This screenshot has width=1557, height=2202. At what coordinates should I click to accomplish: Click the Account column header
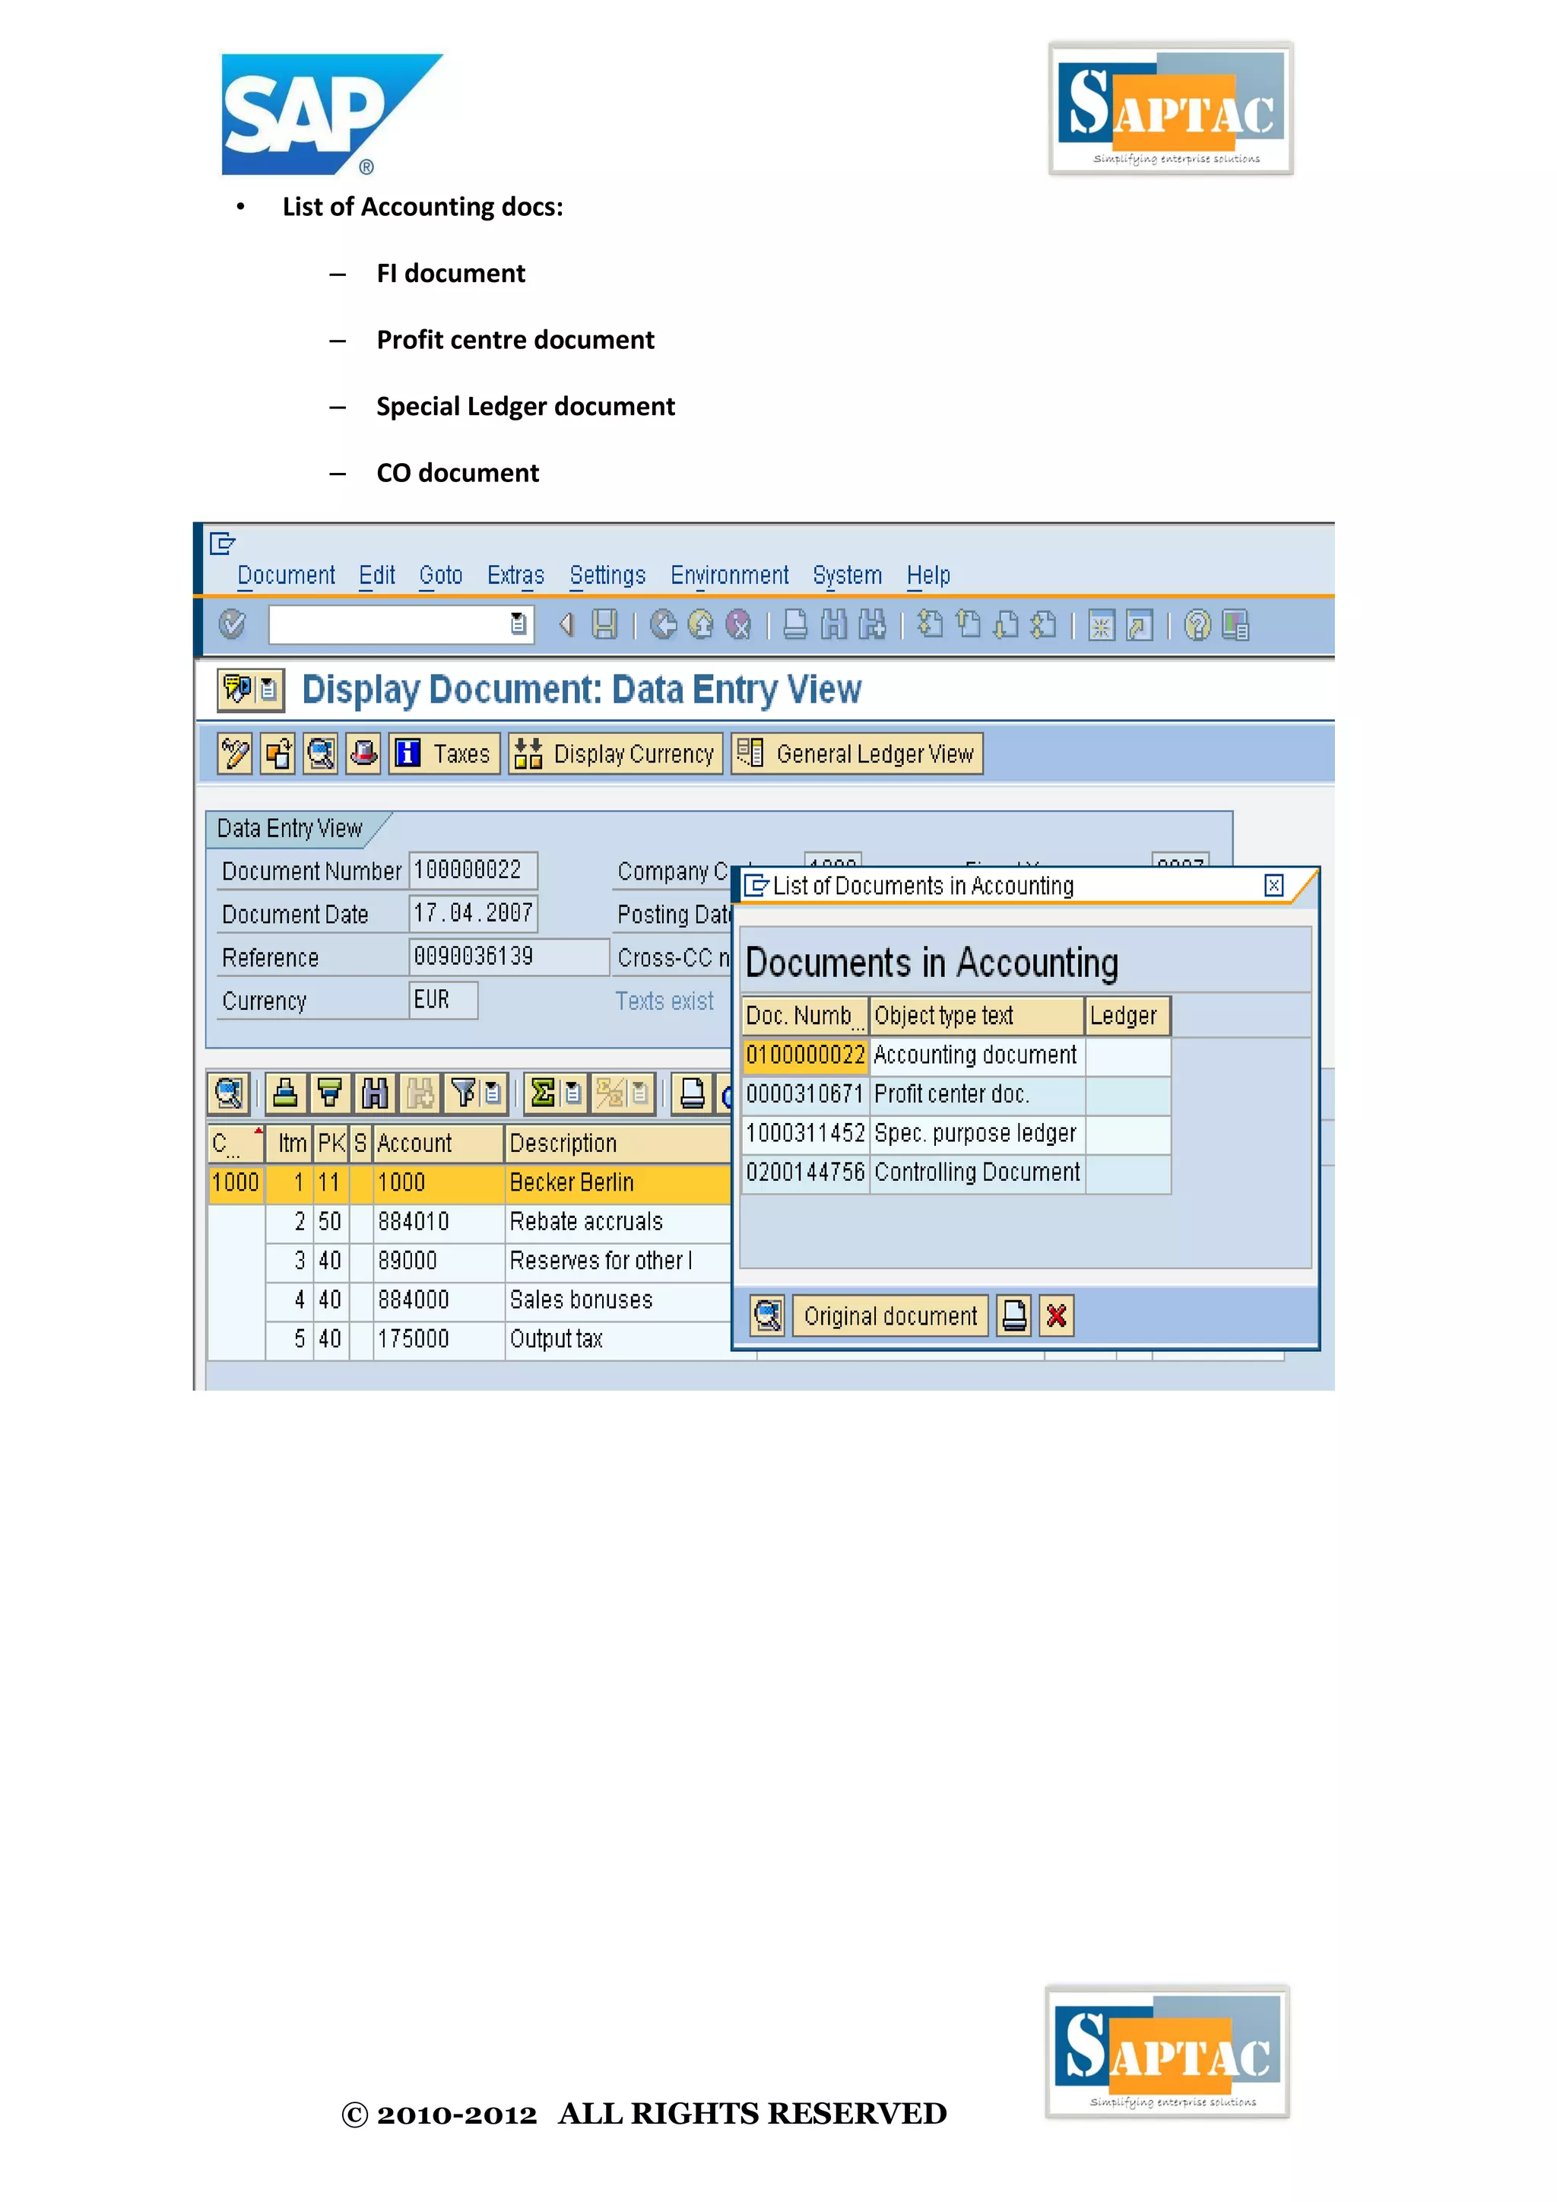[438, 1143]
